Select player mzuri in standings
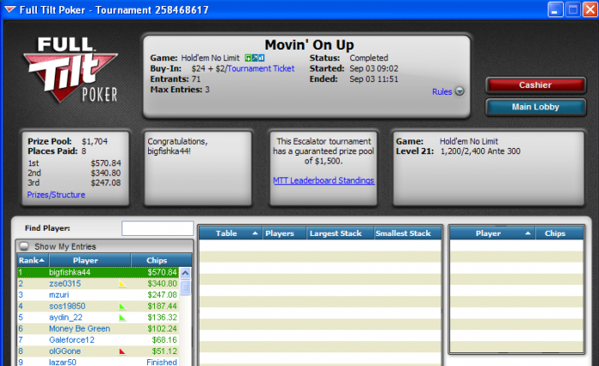Image resolution: width=599 pixels, height=366 pixels. point(98,295)
